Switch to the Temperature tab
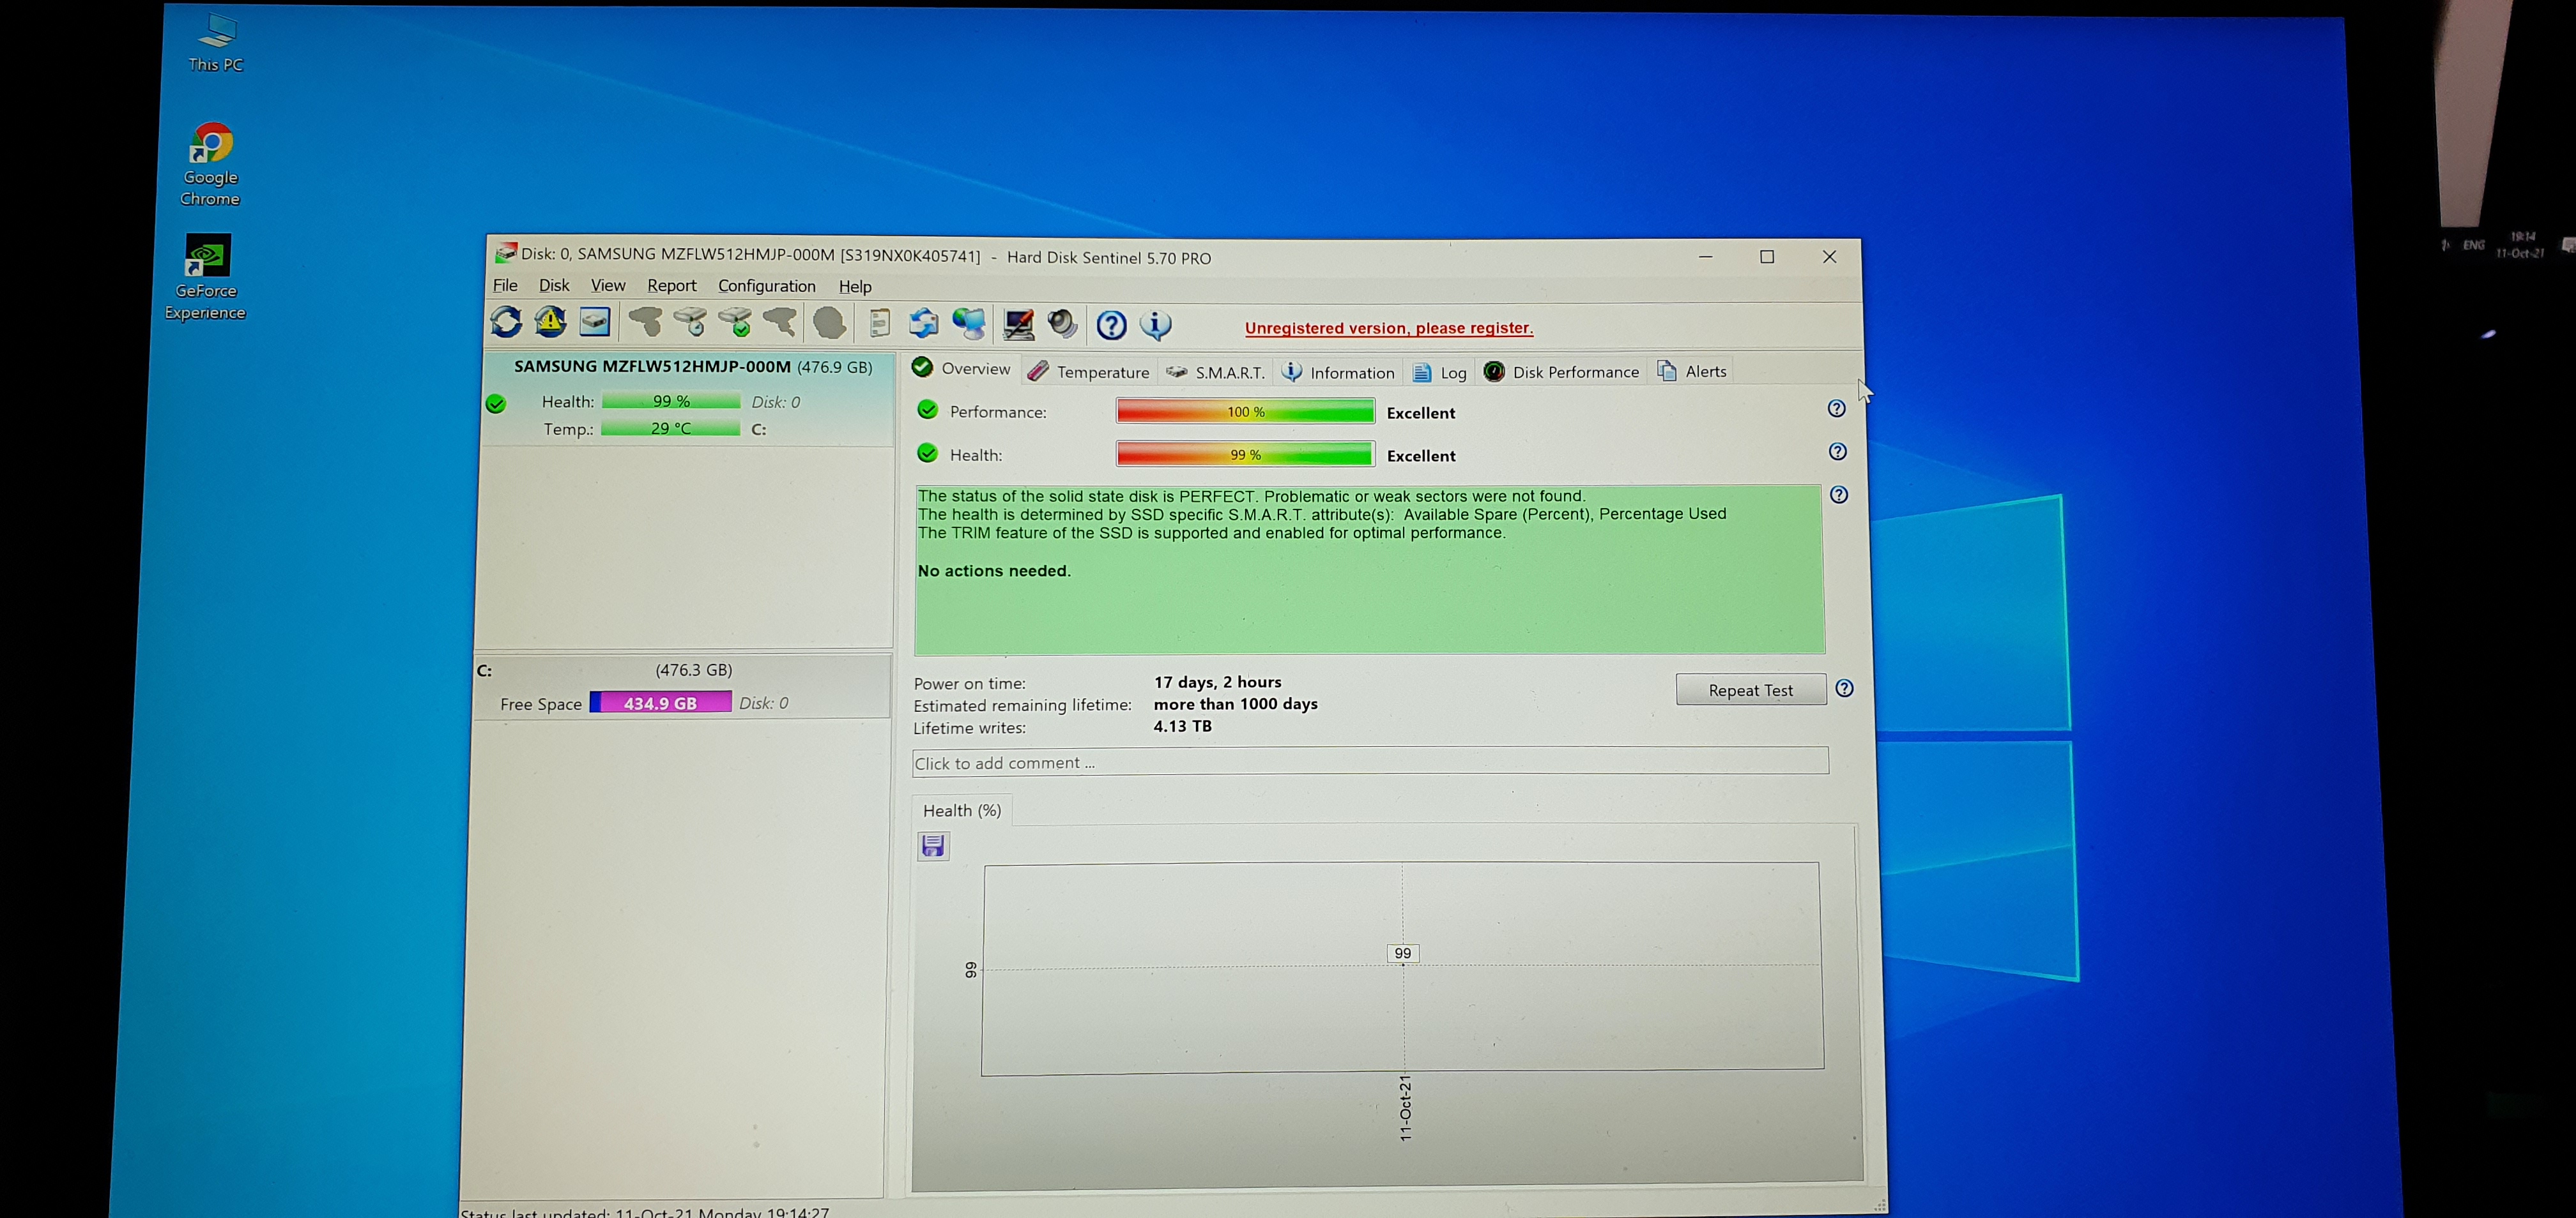Screen dimensions: 2576x1218 pyautogui.click(x=1089, y=372)
